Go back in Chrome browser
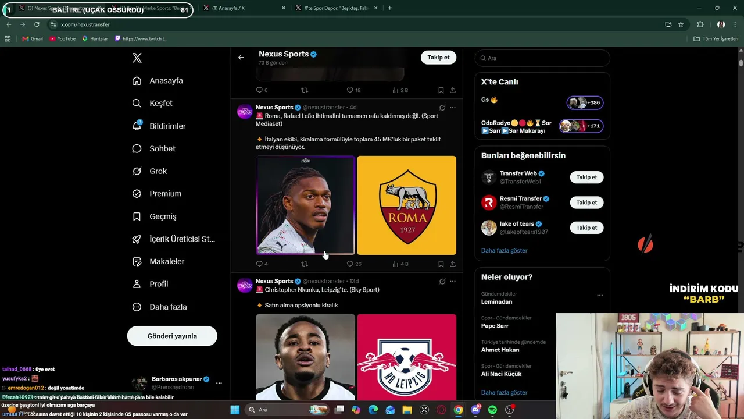Screen dimensions: 744x419 9,24
